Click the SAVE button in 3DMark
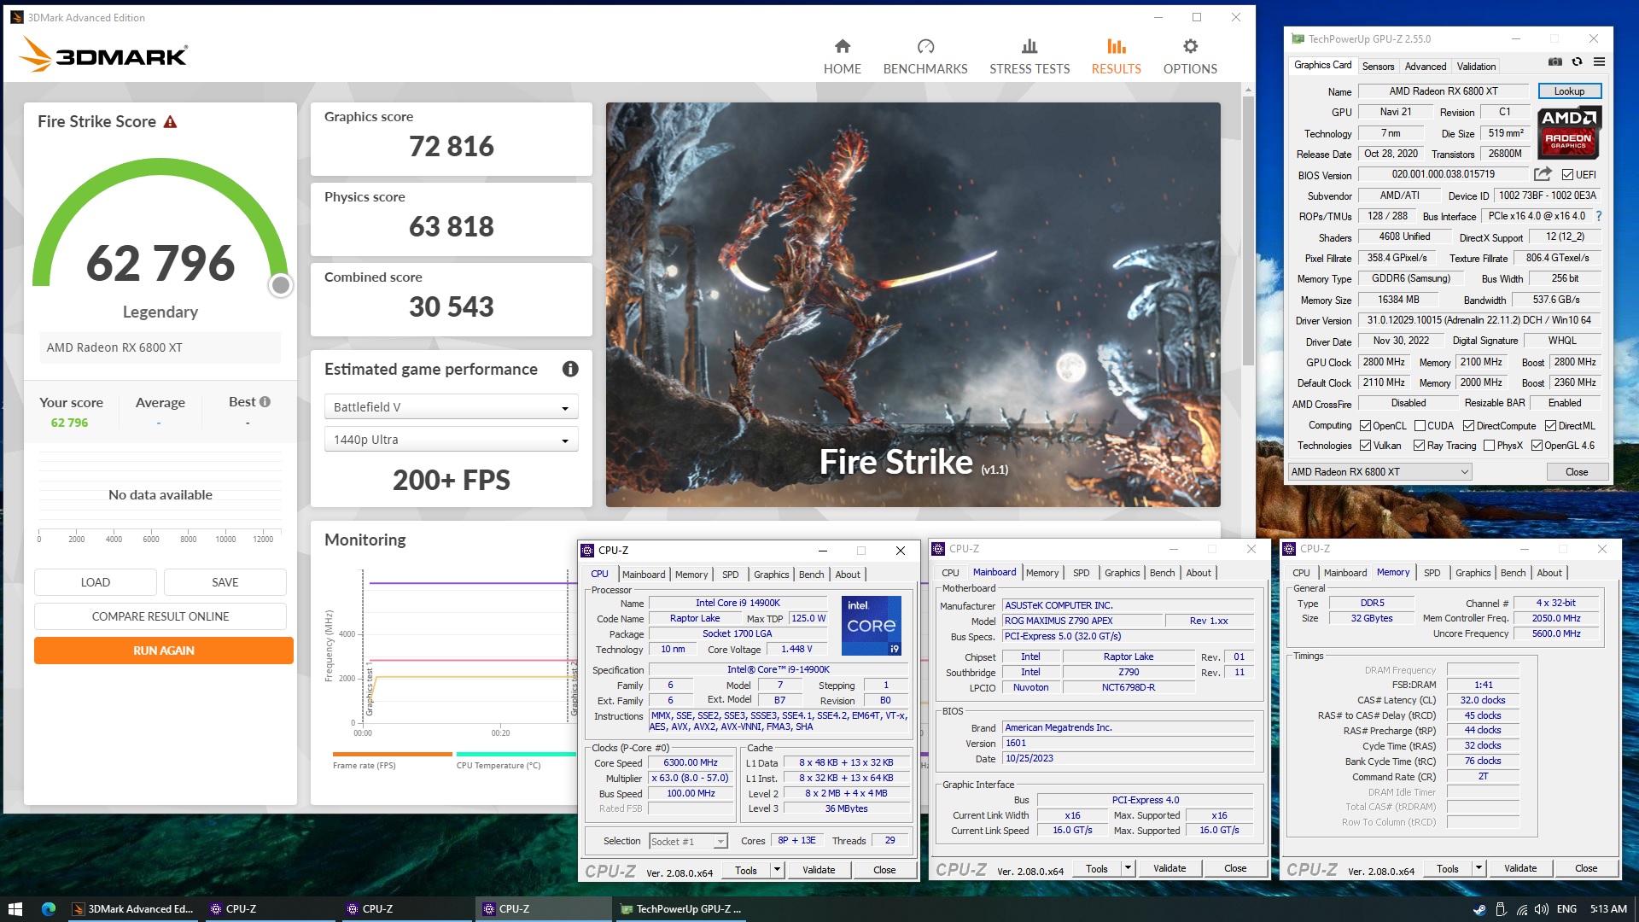The image size is (1639, 922). [225, 582]
